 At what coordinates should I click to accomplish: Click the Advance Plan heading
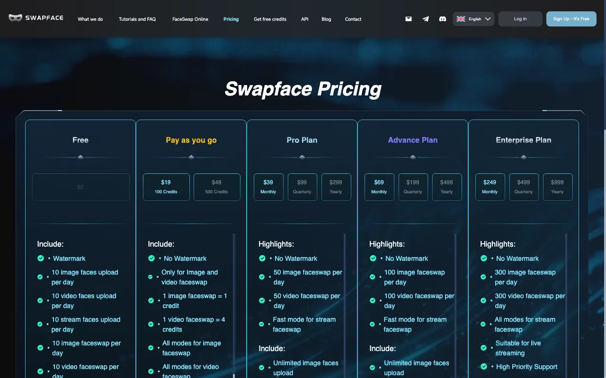pyautogui.click(x=413, y=140)
